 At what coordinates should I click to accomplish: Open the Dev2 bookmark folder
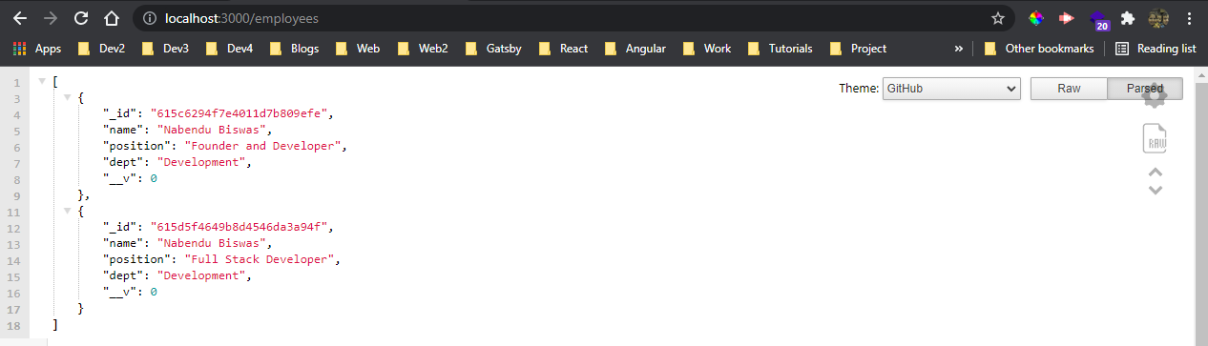pyautogui.click(x=102, y=48)
